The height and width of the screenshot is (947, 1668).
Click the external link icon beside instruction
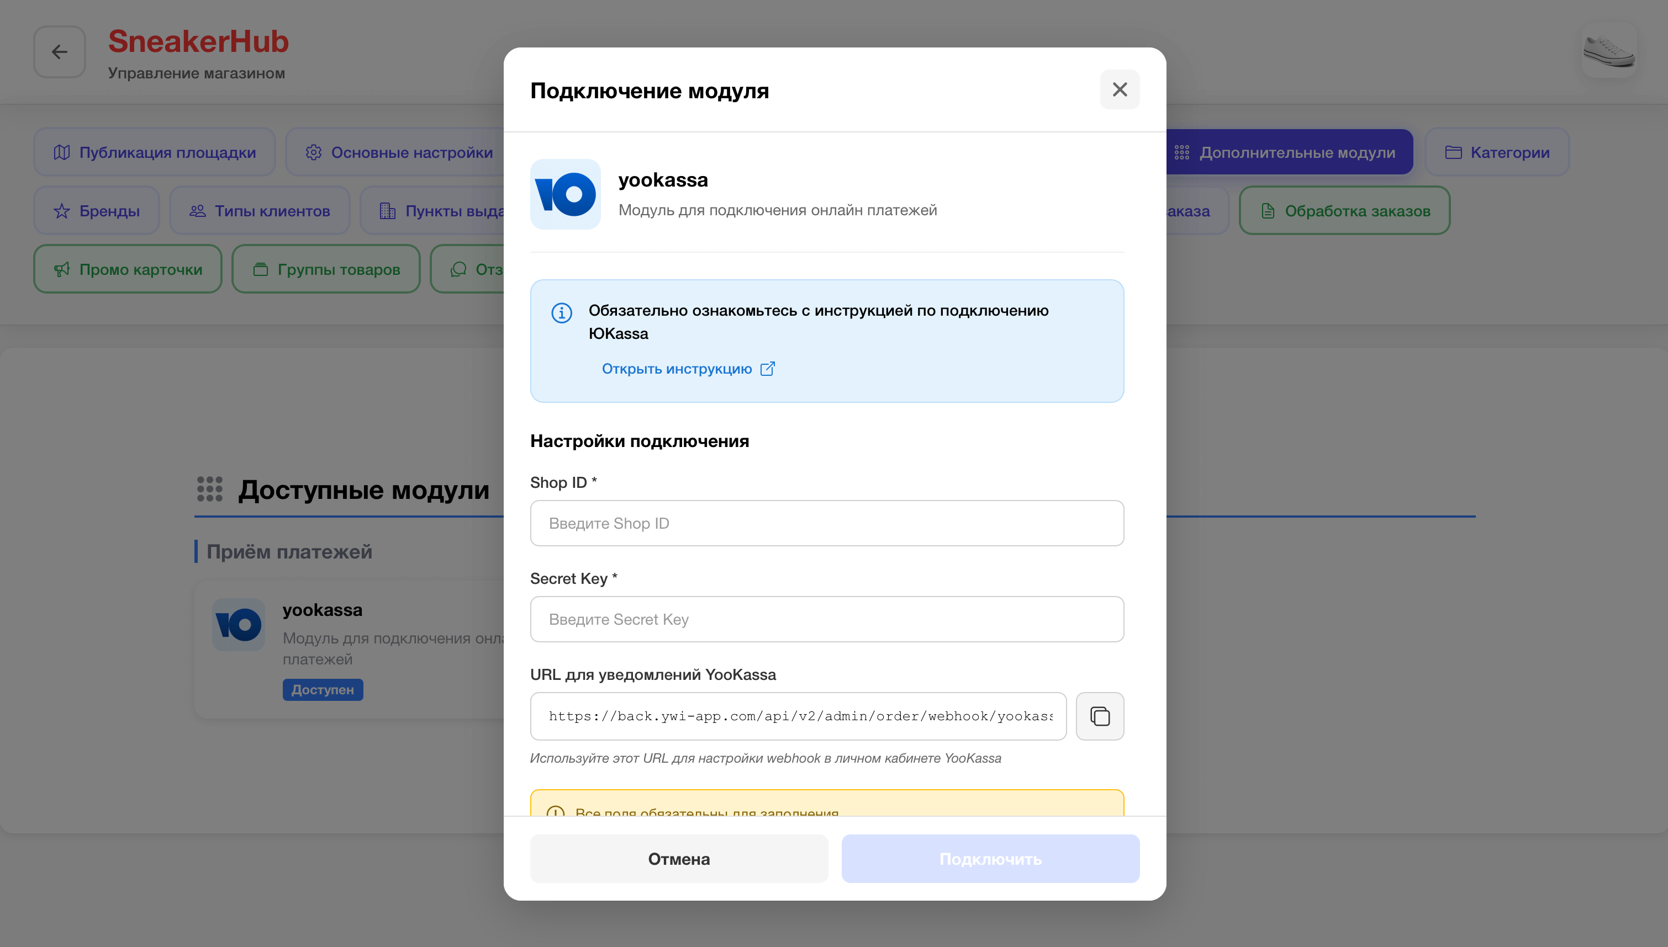(767, 369)
